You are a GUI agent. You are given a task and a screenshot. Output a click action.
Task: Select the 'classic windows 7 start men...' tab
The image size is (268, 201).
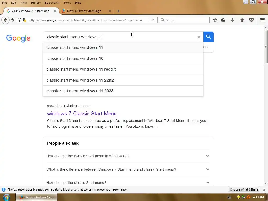[32, 11]
